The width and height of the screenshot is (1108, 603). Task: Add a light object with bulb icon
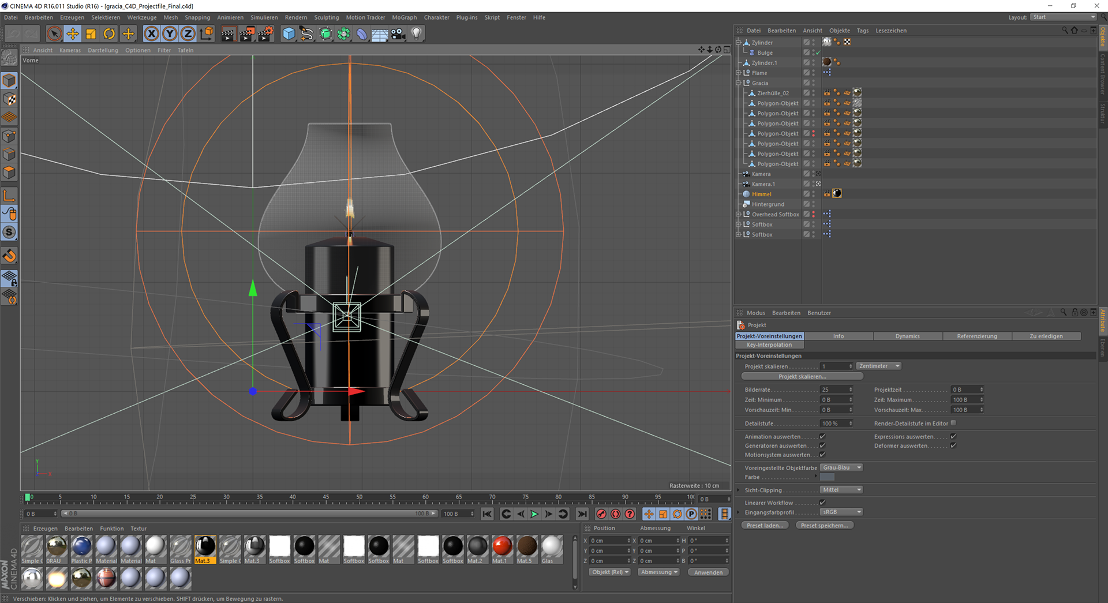[417, 33]
